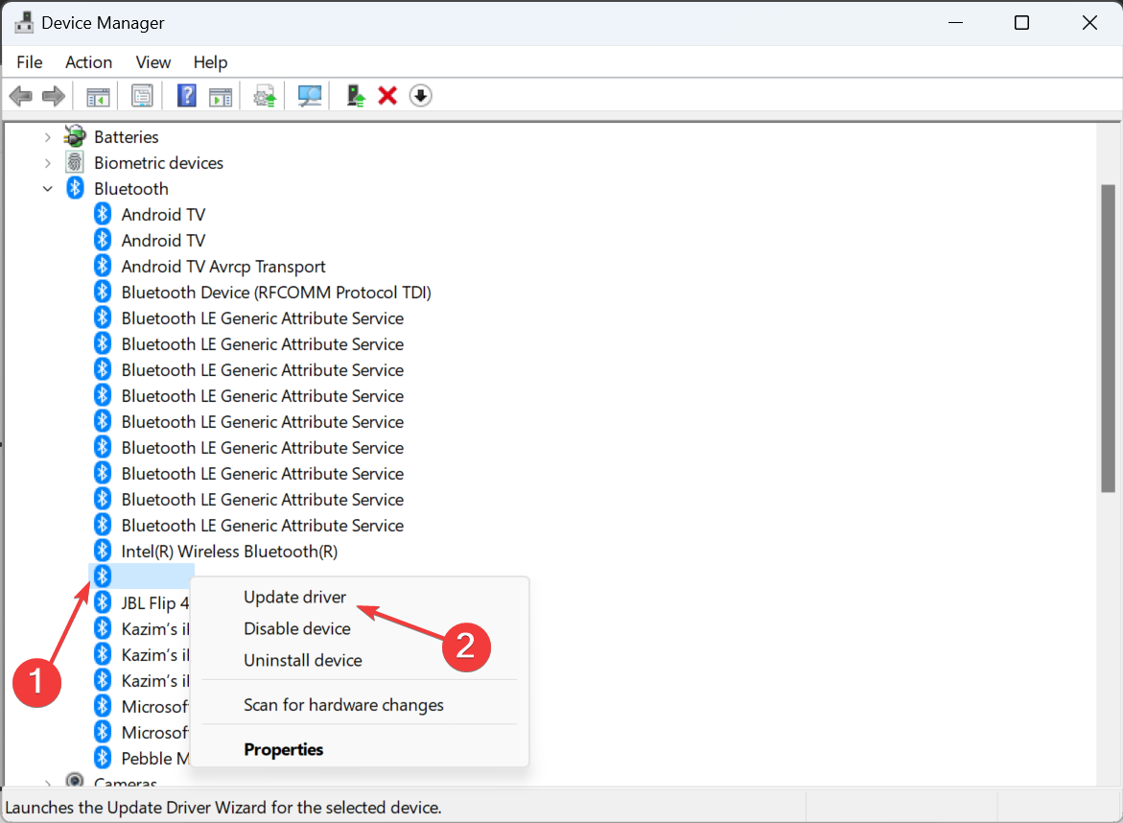
Task: Click the Disable device down-arrow icon
Action: [x=420, y=95]
